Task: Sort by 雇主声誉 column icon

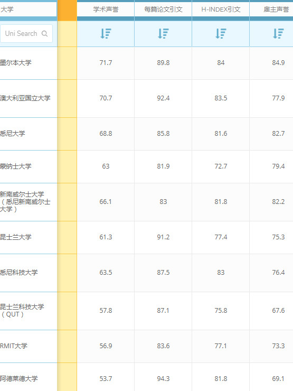Action: pos(278,33)
